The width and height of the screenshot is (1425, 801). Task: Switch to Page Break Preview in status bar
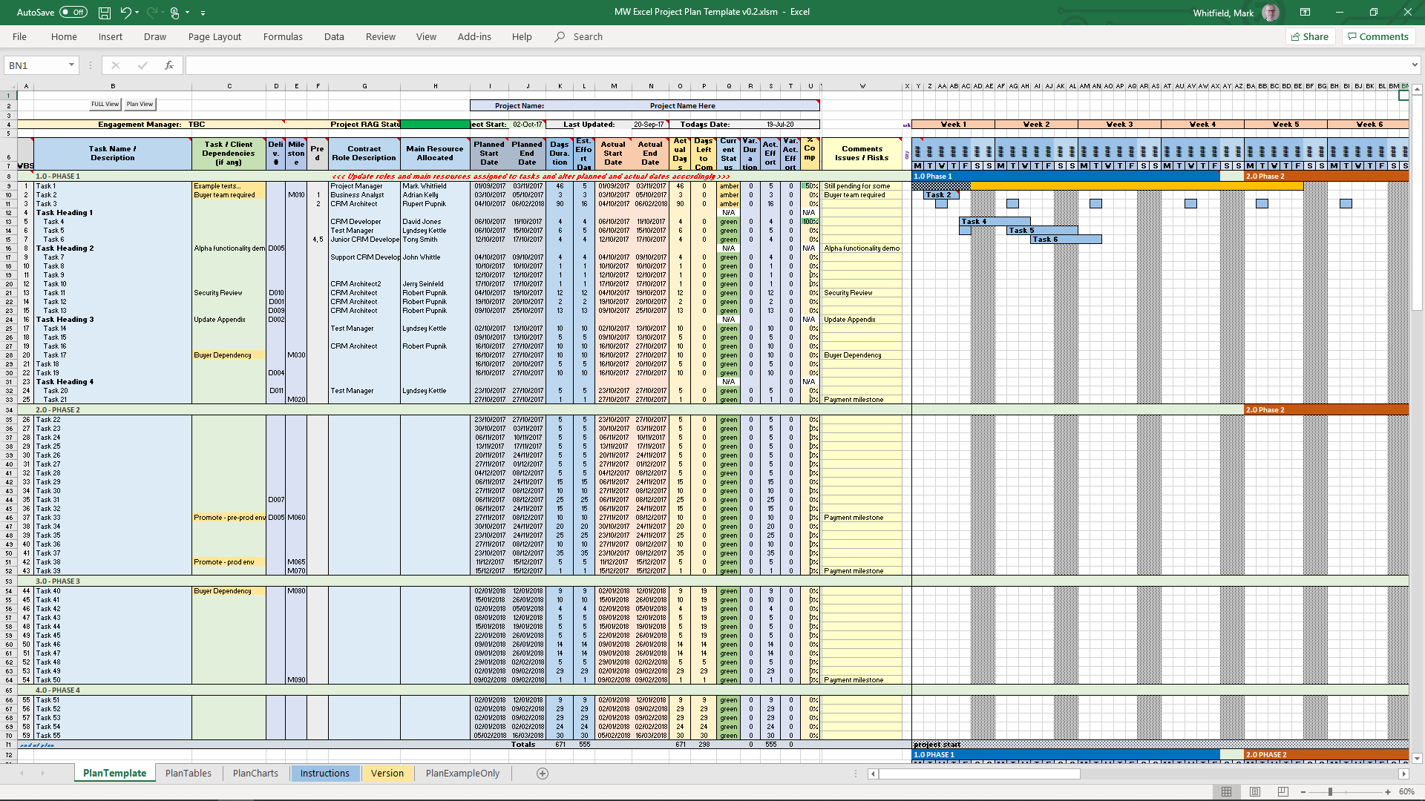click(1283, 792)
